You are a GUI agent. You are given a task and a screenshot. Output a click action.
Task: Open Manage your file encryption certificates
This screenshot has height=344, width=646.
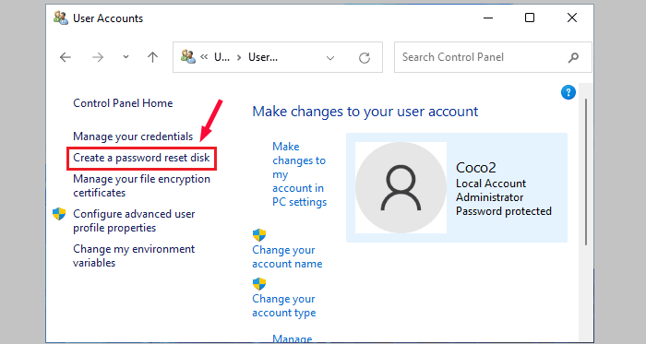142,185
